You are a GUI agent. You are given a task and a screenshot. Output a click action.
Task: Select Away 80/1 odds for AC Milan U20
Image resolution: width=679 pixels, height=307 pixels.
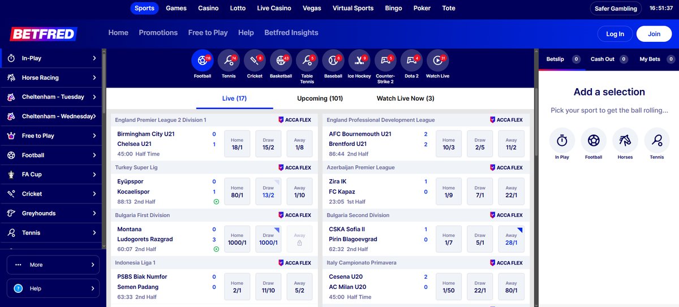511,287
